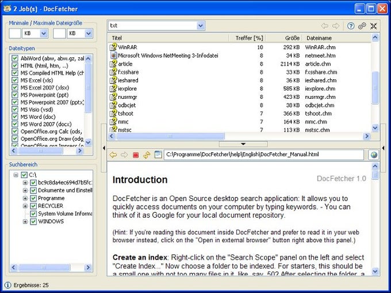Uncheck the HTML file type
Screen dimensions: 391x293
click(15, 65)
